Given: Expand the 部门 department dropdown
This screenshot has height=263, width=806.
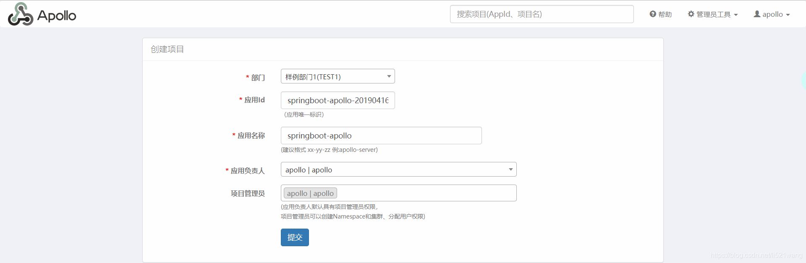Looking at the screenshot, I should coord(338,76).
